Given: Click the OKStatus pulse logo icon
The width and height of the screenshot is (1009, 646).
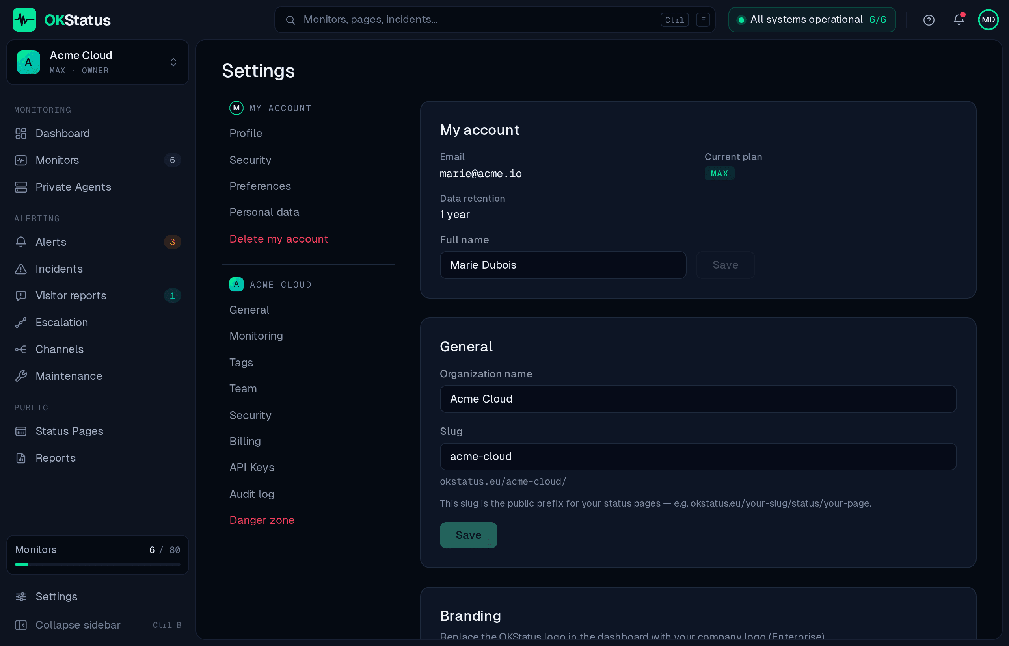Looking at the screenshot, I should [x=24, y=20].
